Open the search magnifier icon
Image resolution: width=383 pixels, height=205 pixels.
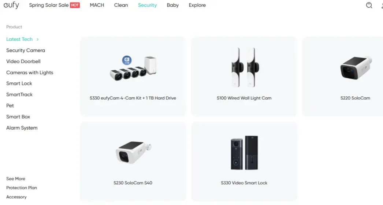click(x=369, y=5)
